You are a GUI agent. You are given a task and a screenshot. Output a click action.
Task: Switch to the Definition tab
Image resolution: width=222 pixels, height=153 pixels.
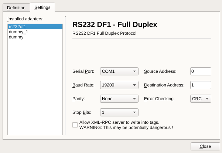[16, 7]
